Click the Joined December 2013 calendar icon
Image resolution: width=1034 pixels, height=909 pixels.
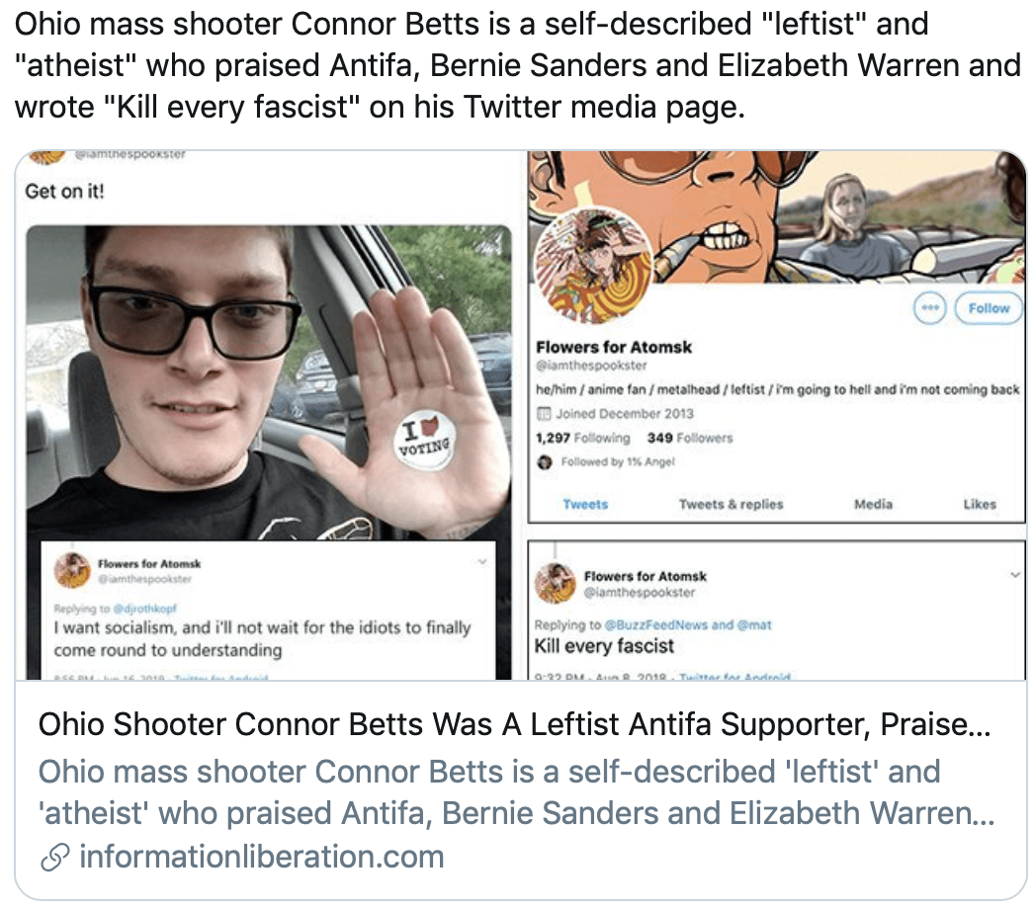pyautogui.click(x=544, y=414)
